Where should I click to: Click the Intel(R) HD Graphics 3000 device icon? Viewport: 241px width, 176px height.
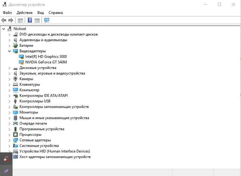21,57
